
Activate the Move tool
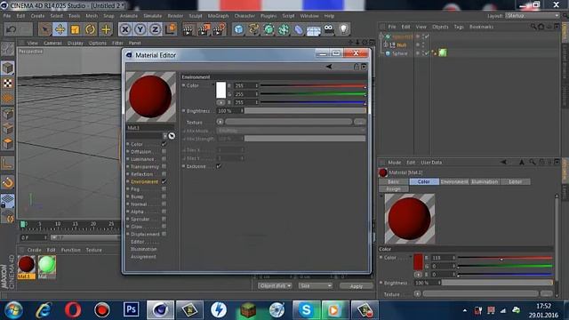point(60,29)
